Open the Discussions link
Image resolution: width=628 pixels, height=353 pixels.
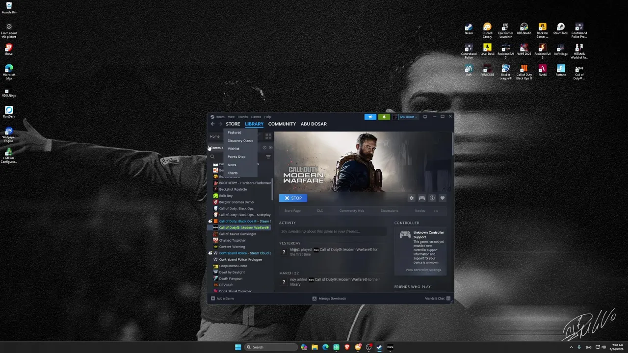390,211
